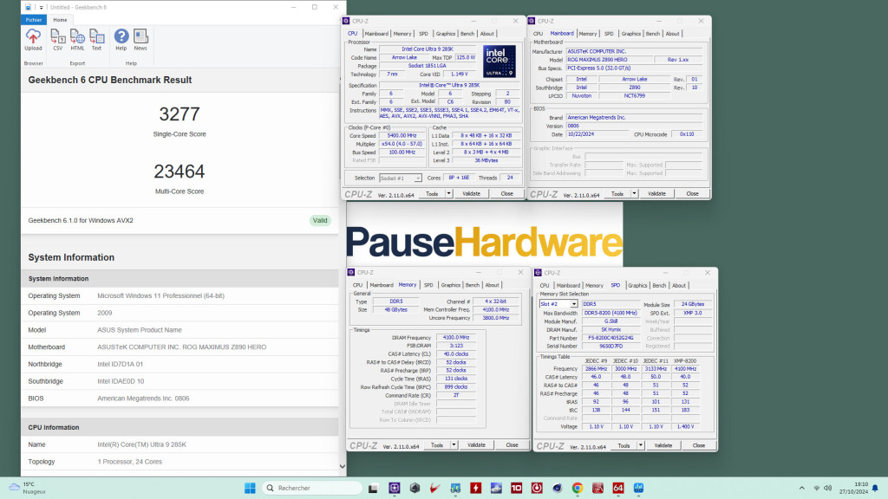Screen dimensions: 888x499
Task: Open Memory tab in Mainboard CPU-Z window
Action: pos(588,34)
